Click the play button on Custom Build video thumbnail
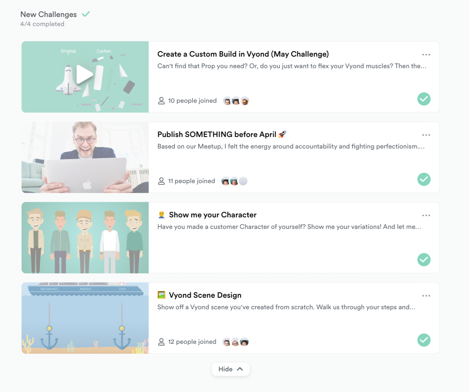 click(84, 74)
